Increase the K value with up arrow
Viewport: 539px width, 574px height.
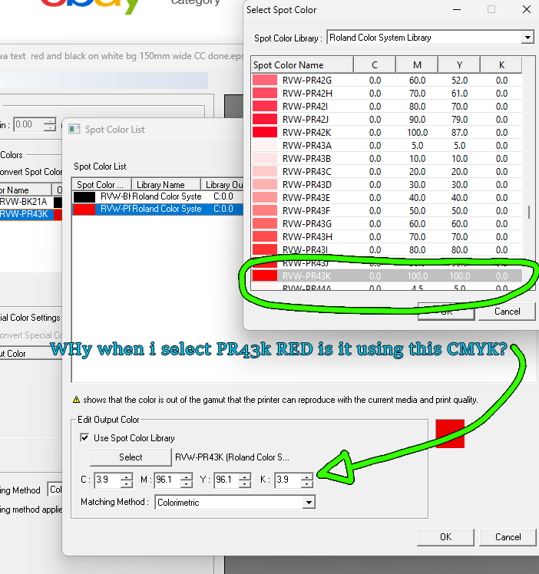(x=307, y=477)
